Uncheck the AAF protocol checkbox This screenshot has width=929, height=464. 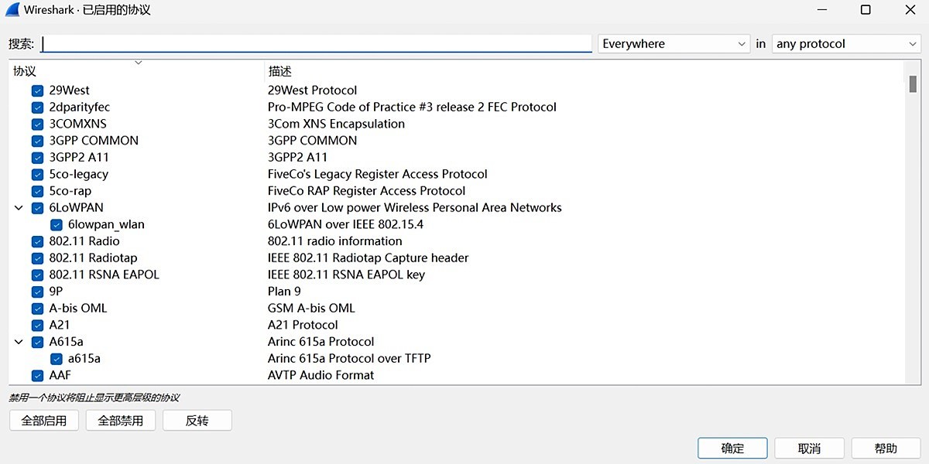point(37,375)
